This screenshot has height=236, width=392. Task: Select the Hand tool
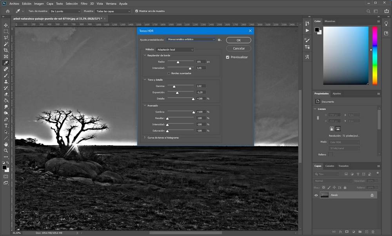[x=6, y=144]
